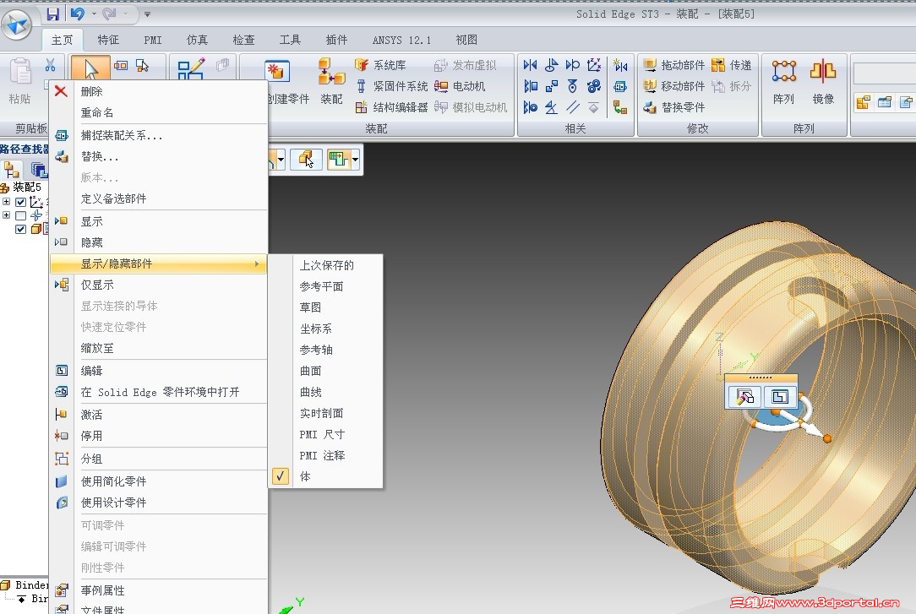This screenshot has height=614, width=916.
Task: Open the 仿真 ribbon tab
Action: point(197,40)
